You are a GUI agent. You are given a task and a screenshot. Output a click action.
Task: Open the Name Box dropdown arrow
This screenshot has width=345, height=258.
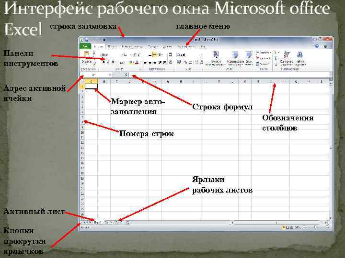[110, 75]
